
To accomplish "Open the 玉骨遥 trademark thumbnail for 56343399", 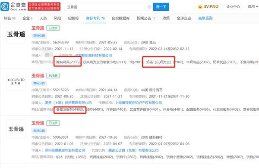I will [16, 34].
